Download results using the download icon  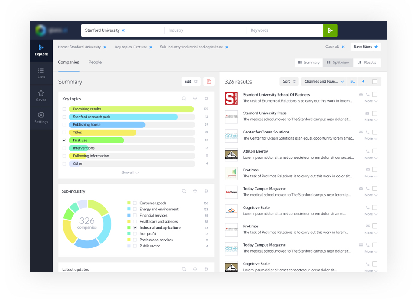[363, 82]
